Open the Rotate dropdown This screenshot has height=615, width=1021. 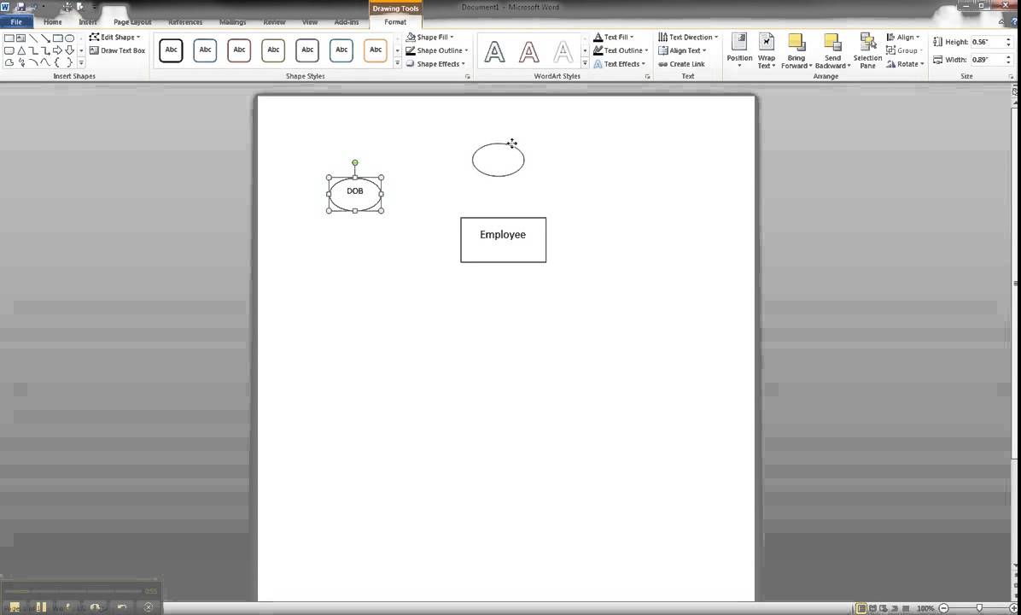tap(904, 64)
